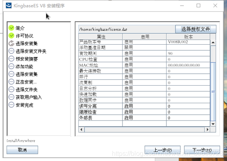
Task: Click the horizontal scrollbar left arrow
Action: [82, 129]
